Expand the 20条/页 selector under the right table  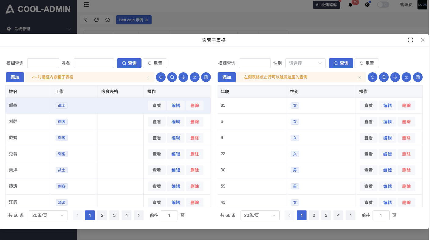[x=260, y=215]
